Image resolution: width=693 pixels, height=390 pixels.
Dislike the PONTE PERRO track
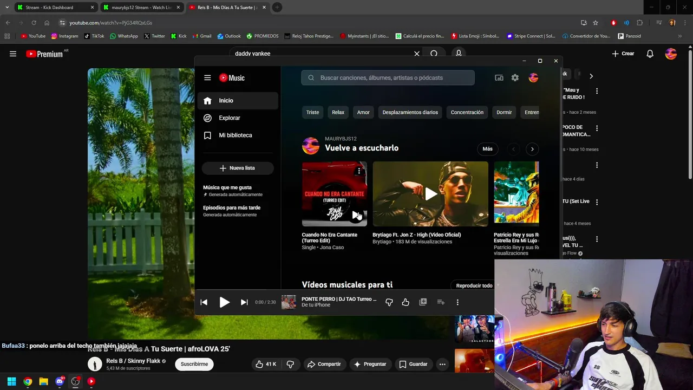(x=389, y=302)
